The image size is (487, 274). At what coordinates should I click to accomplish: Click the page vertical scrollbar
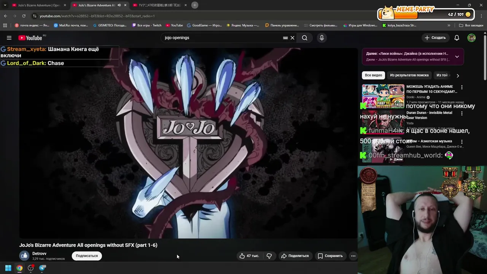point(485,57)
